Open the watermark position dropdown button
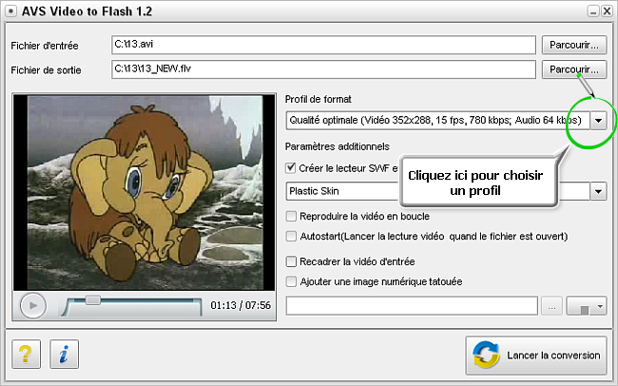Screen dimensions: 618x386 click(x=586, y=306)
